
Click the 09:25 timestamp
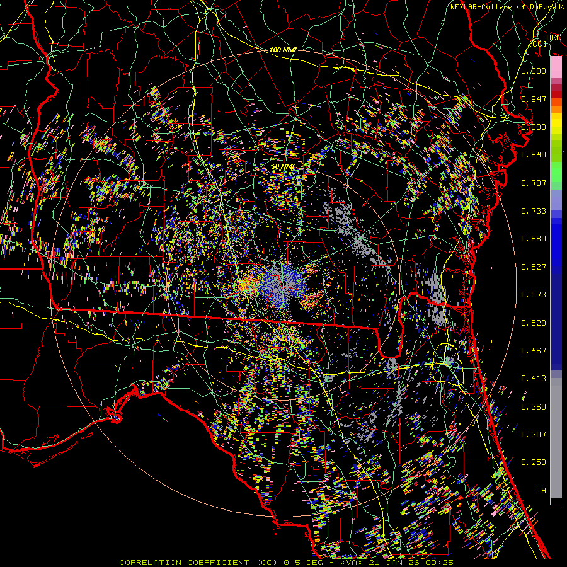pos(440,563)
